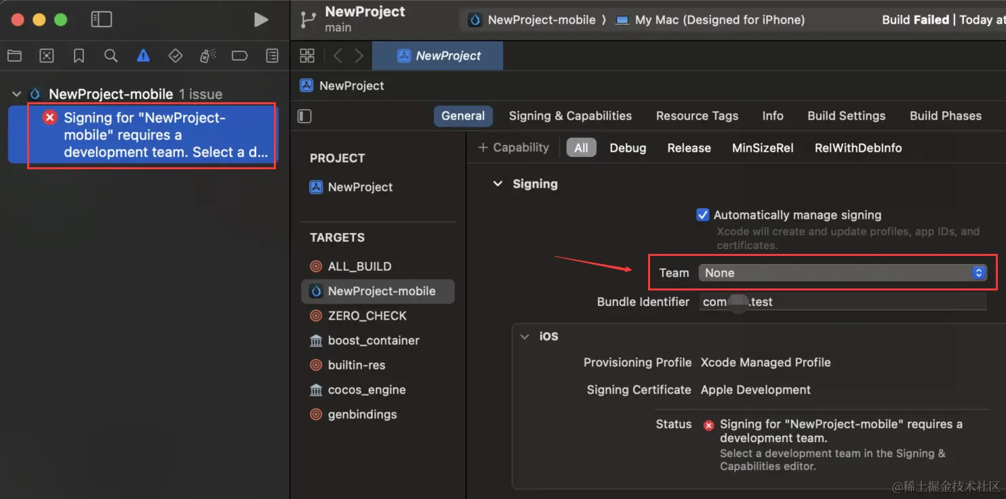Go forward with the right chevron
The image size is (1006, 499).
(359, 56)
